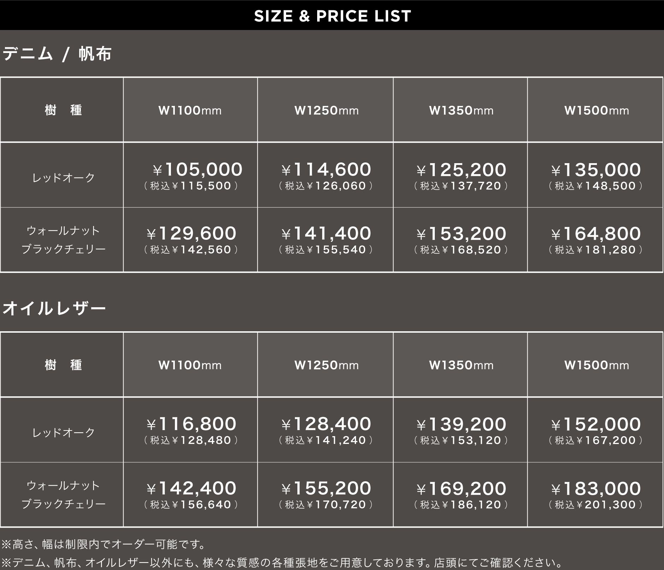Select the ¥164,800 price cell

coord(595,240)
